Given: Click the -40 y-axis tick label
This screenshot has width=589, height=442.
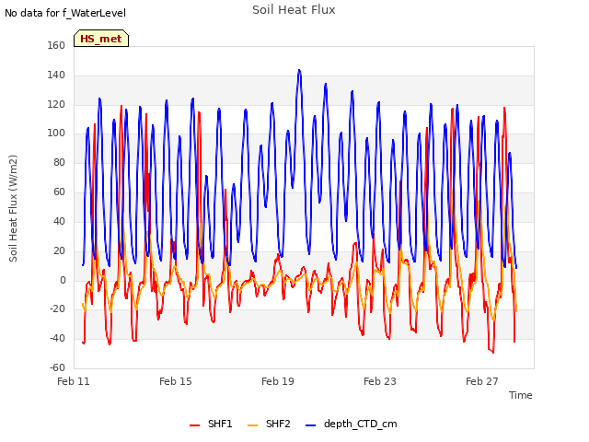Looking at the screenshot, I should click(57, 338).
